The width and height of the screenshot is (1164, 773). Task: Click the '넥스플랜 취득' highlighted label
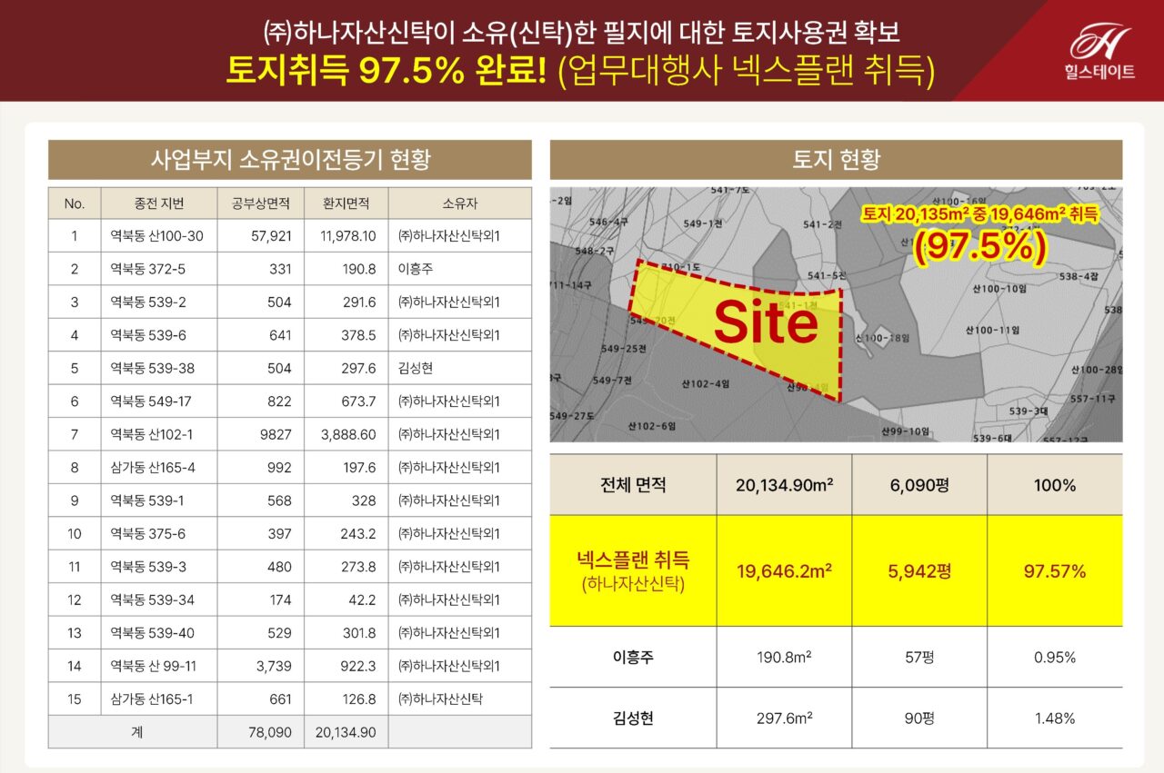click(x=634, y=560)
